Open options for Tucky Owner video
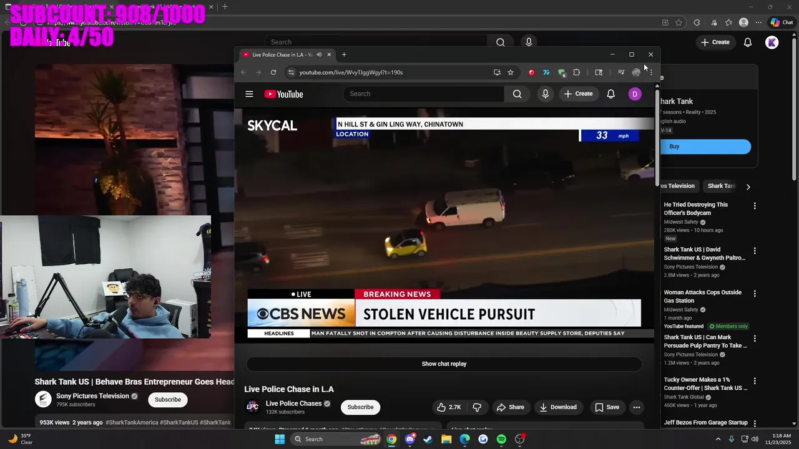Viewport: 799px width, 449px height. (x=755, y=381)
